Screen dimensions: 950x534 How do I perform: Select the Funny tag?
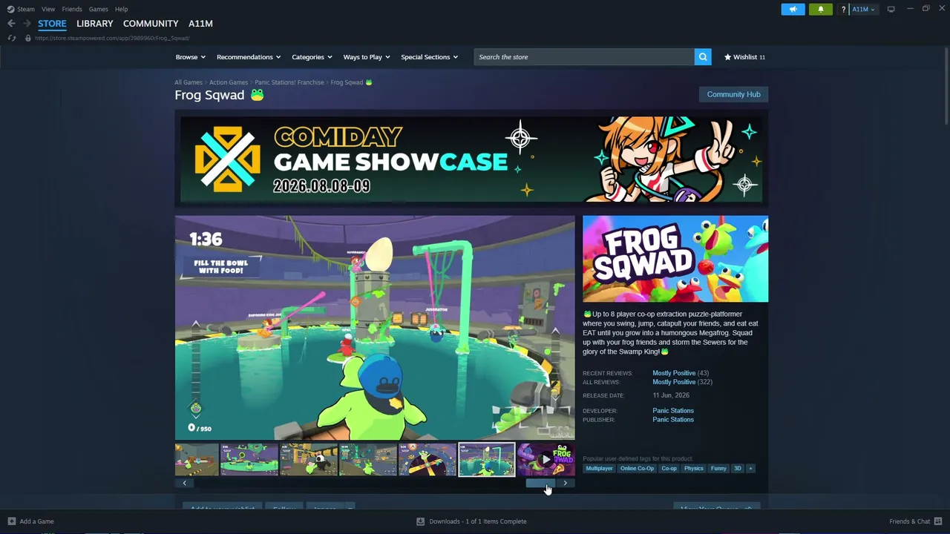click(718, 469)
